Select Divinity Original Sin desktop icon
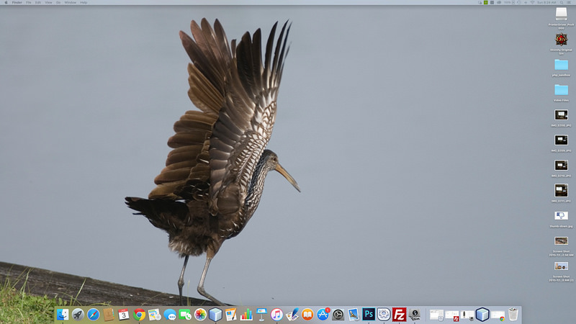This screenshot has width=576, height=324. pos(561,40)
